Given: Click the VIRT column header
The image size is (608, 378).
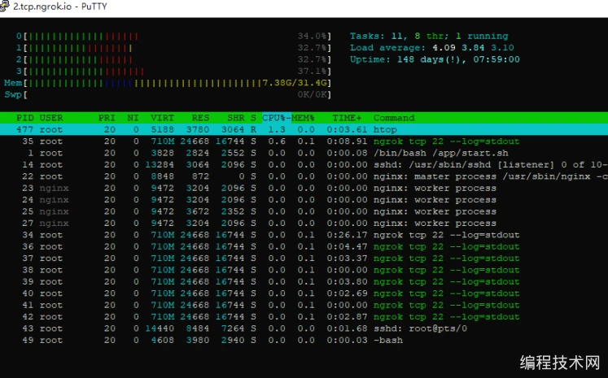Looking at the screenshot, I should 163,118.
